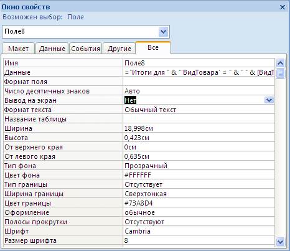The image size is (290, 251).
Task: Switch to the Макет tab
Action: [18, 49]
